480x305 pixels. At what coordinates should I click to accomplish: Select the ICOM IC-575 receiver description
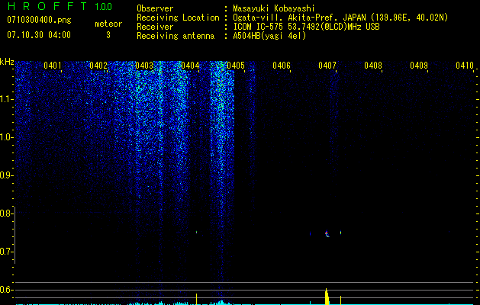point(306,27)
